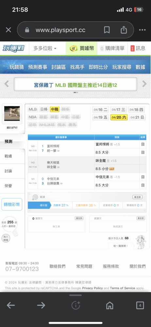Show previous banner with left arrow
The image size is (151, 327).
click(7, 84)
